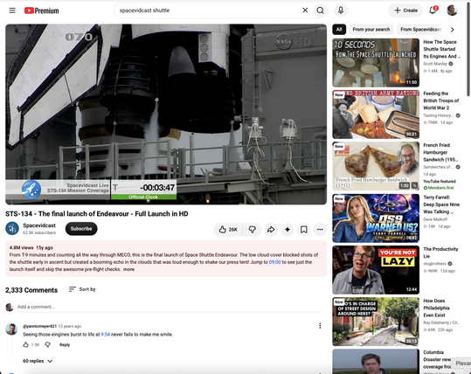This screenshot has width=471, height=374.
Task: Open vlogbrothers channel name
Action: point(434,264)
